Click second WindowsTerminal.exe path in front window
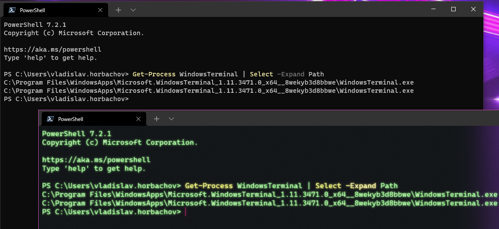This screenshot has width=499, height=229. [269, 203]
